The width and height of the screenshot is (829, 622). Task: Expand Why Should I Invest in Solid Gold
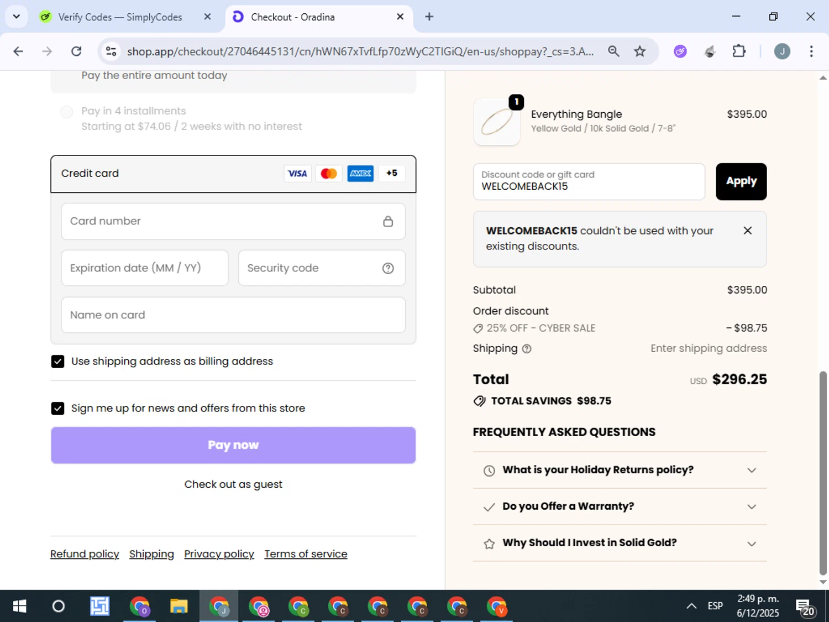(x=620, y=543)
